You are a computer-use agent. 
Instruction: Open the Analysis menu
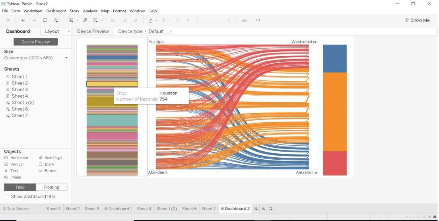90,11
